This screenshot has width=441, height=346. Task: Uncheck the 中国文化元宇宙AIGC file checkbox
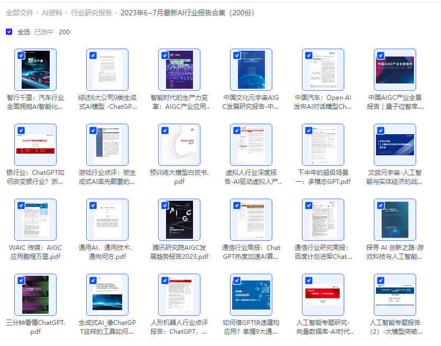click(x=237, y=55)
